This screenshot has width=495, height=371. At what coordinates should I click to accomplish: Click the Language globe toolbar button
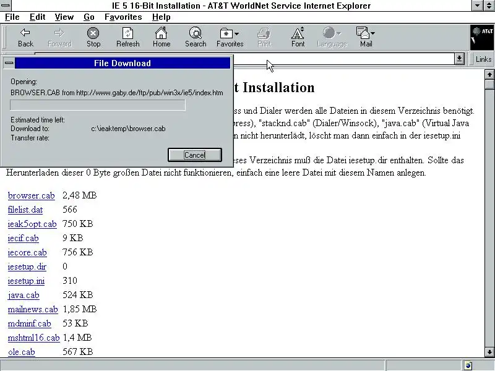coord(329,38)
